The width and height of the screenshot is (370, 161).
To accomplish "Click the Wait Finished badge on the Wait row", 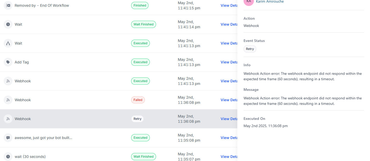I will pyautogui.click(x=144, y=24).
